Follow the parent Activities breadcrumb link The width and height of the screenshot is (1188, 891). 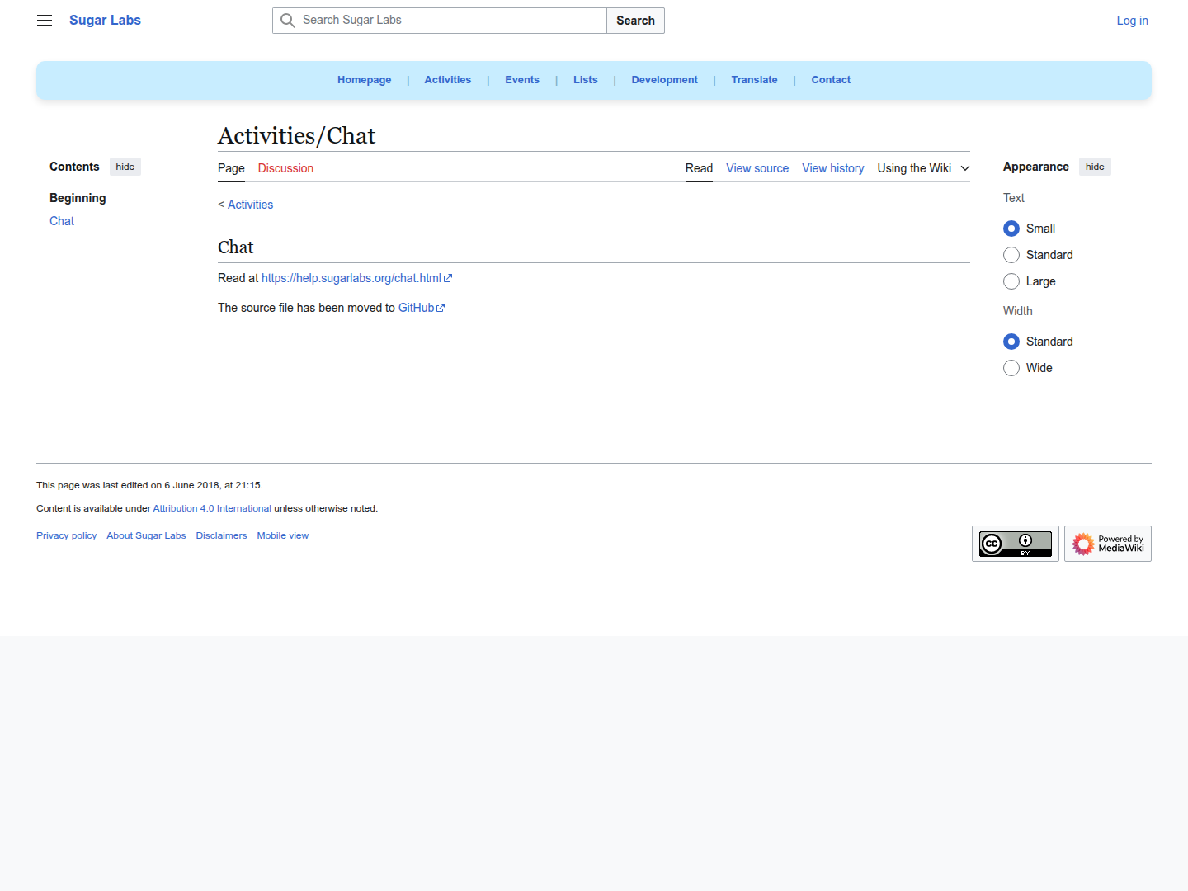pyautogui.click(x=250, y=205)
